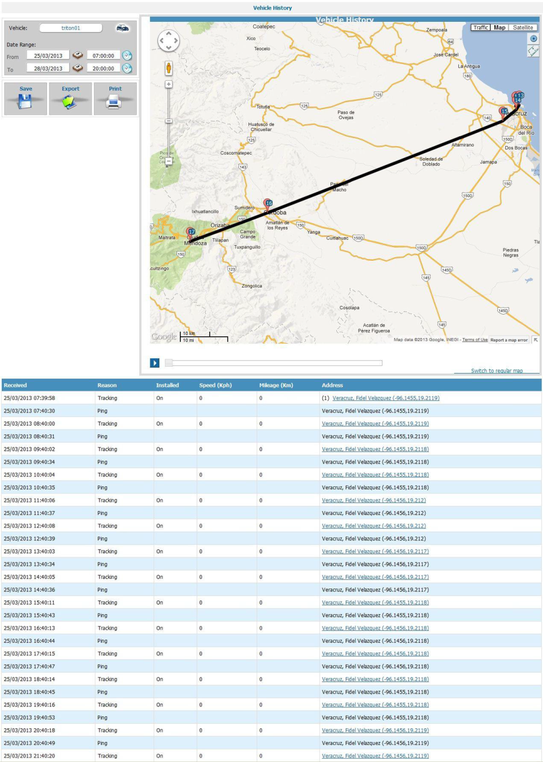Click the vehicle selection car icon
Screen dimensions: 543x762
pos(123,28)
